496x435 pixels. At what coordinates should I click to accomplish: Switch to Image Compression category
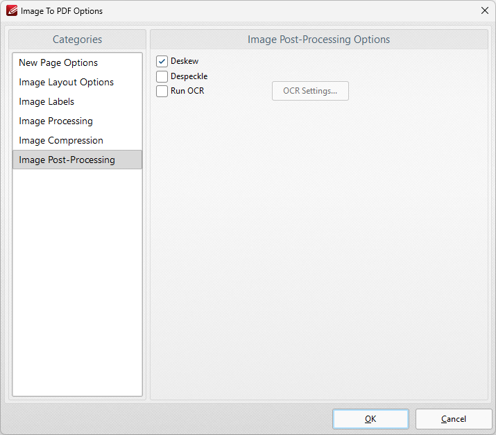[77, 140]
